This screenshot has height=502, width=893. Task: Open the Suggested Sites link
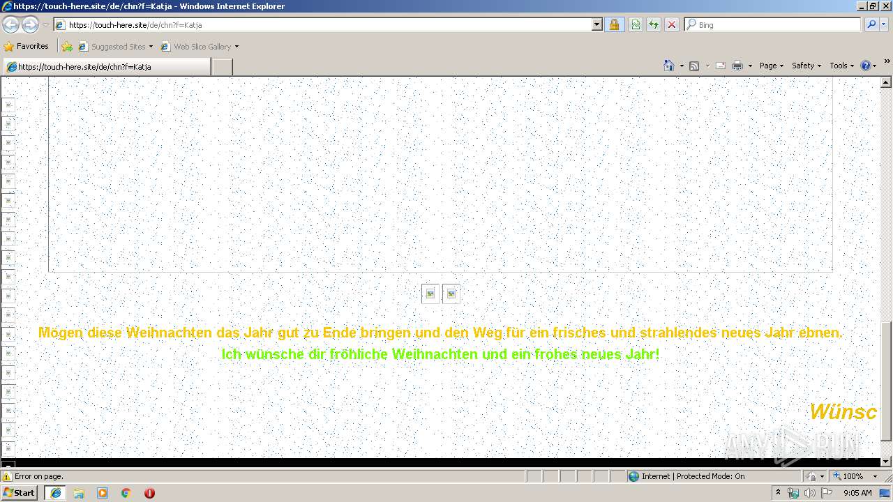tap(115, 47)
